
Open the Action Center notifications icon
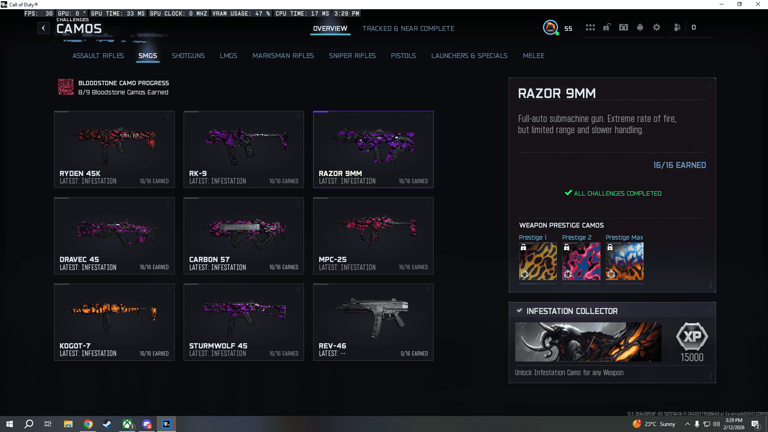756,424
